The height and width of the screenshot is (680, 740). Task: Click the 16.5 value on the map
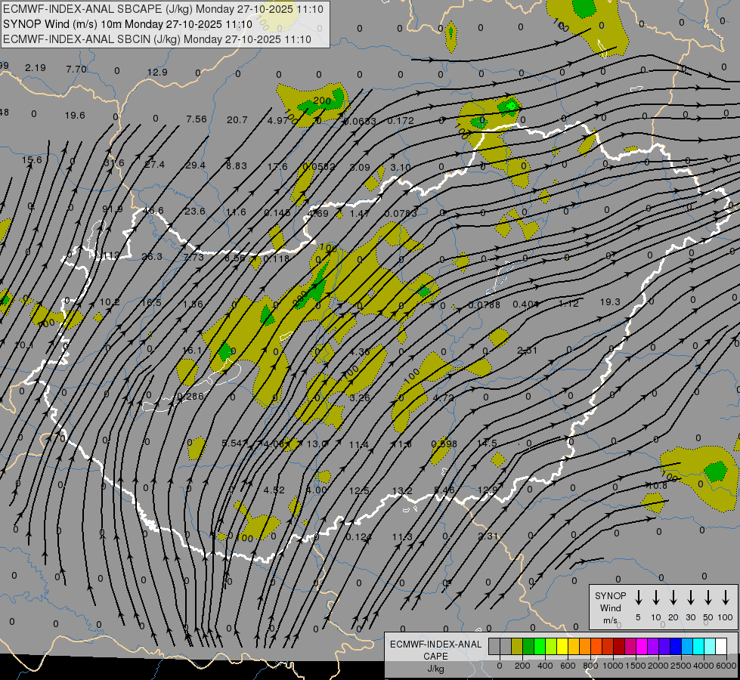151,302
